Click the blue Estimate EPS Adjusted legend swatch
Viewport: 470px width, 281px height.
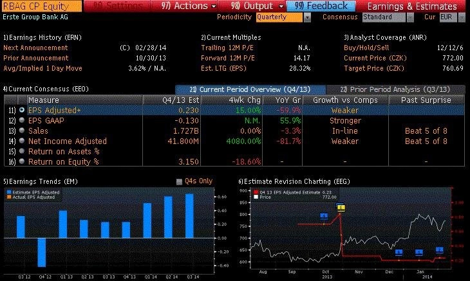[x=9, y=192]
